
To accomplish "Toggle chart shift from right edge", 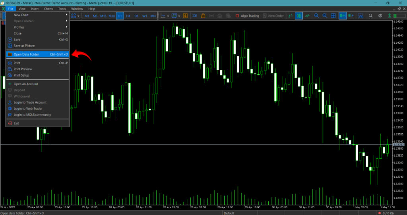I will point(351,16).
